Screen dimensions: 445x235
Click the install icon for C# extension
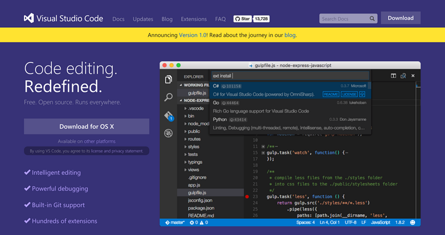tap(363, 94)
